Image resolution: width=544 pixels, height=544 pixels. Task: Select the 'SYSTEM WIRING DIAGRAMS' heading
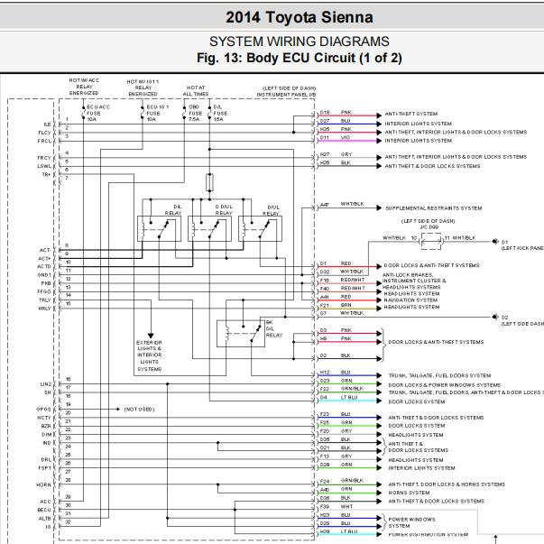point(300,41)
